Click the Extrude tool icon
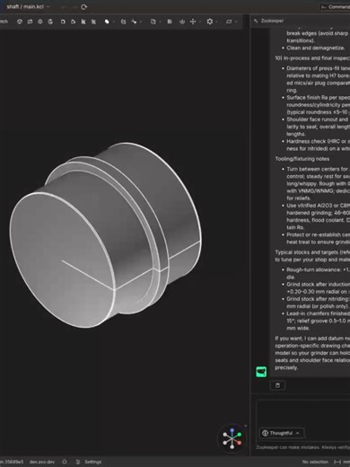This screenshot has height=467, width=350. click(x=20, y=22)
